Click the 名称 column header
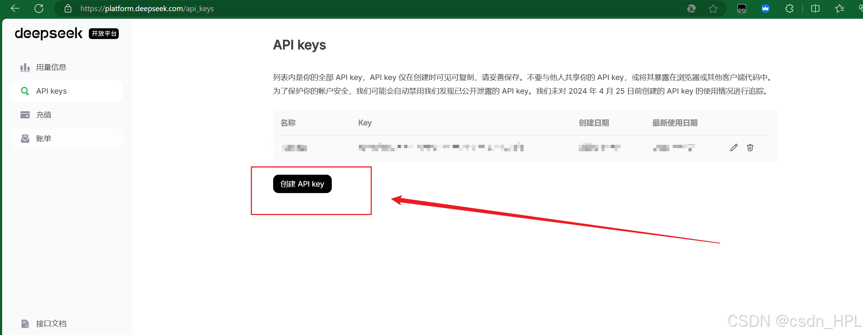Image resolution: width=863 pixels, height=335 pixels. 288,123
